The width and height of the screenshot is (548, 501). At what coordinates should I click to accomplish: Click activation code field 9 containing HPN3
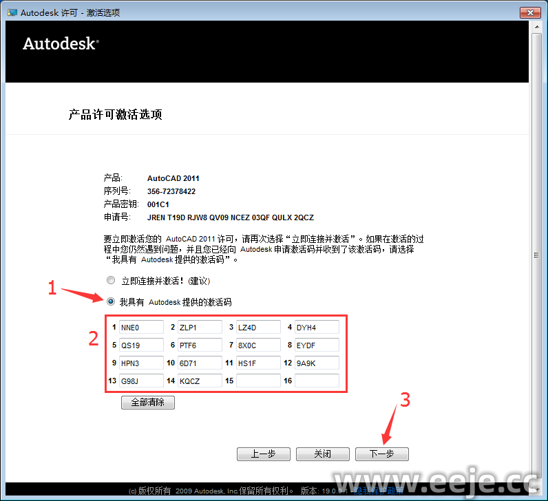(141, 363)
